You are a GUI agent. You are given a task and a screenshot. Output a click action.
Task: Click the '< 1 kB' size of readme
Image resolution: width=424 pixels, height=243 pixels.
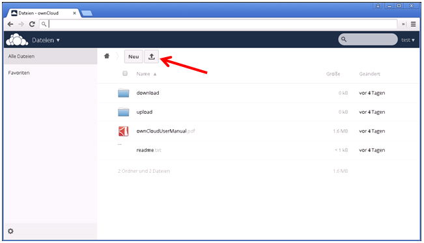click(341, 150)
